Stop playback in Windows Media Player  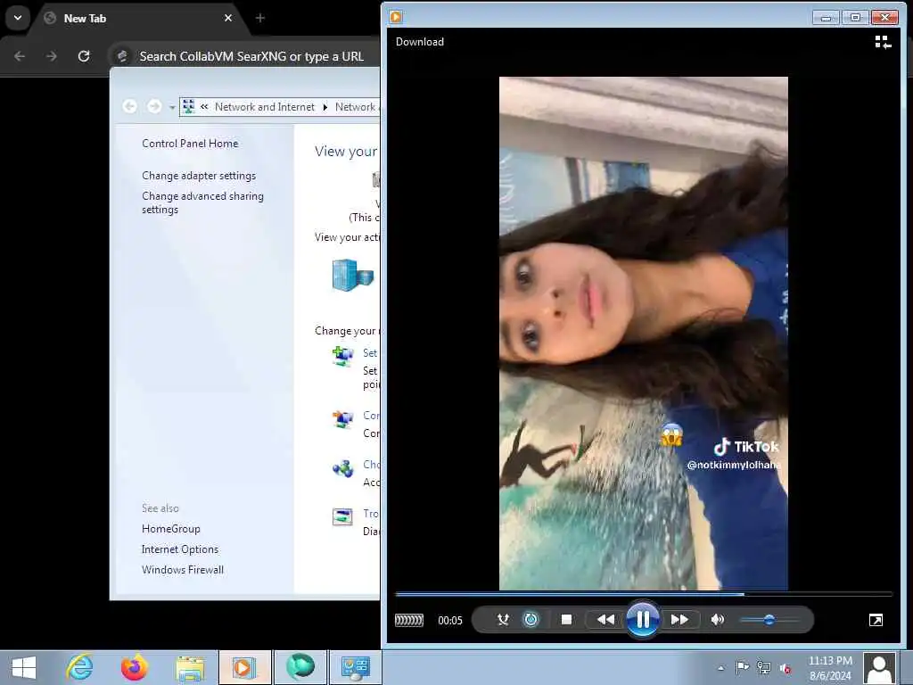click(566, 620)
